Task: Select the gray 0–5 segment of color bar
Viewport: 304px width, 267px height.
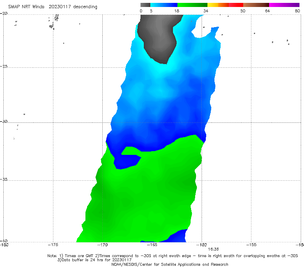Action: 145,5
